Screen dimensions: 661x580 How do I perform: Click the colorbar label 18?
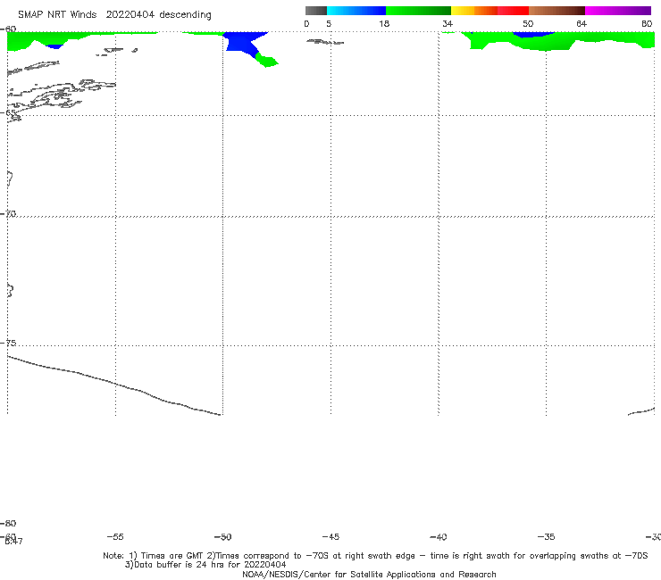coord(384,24)
